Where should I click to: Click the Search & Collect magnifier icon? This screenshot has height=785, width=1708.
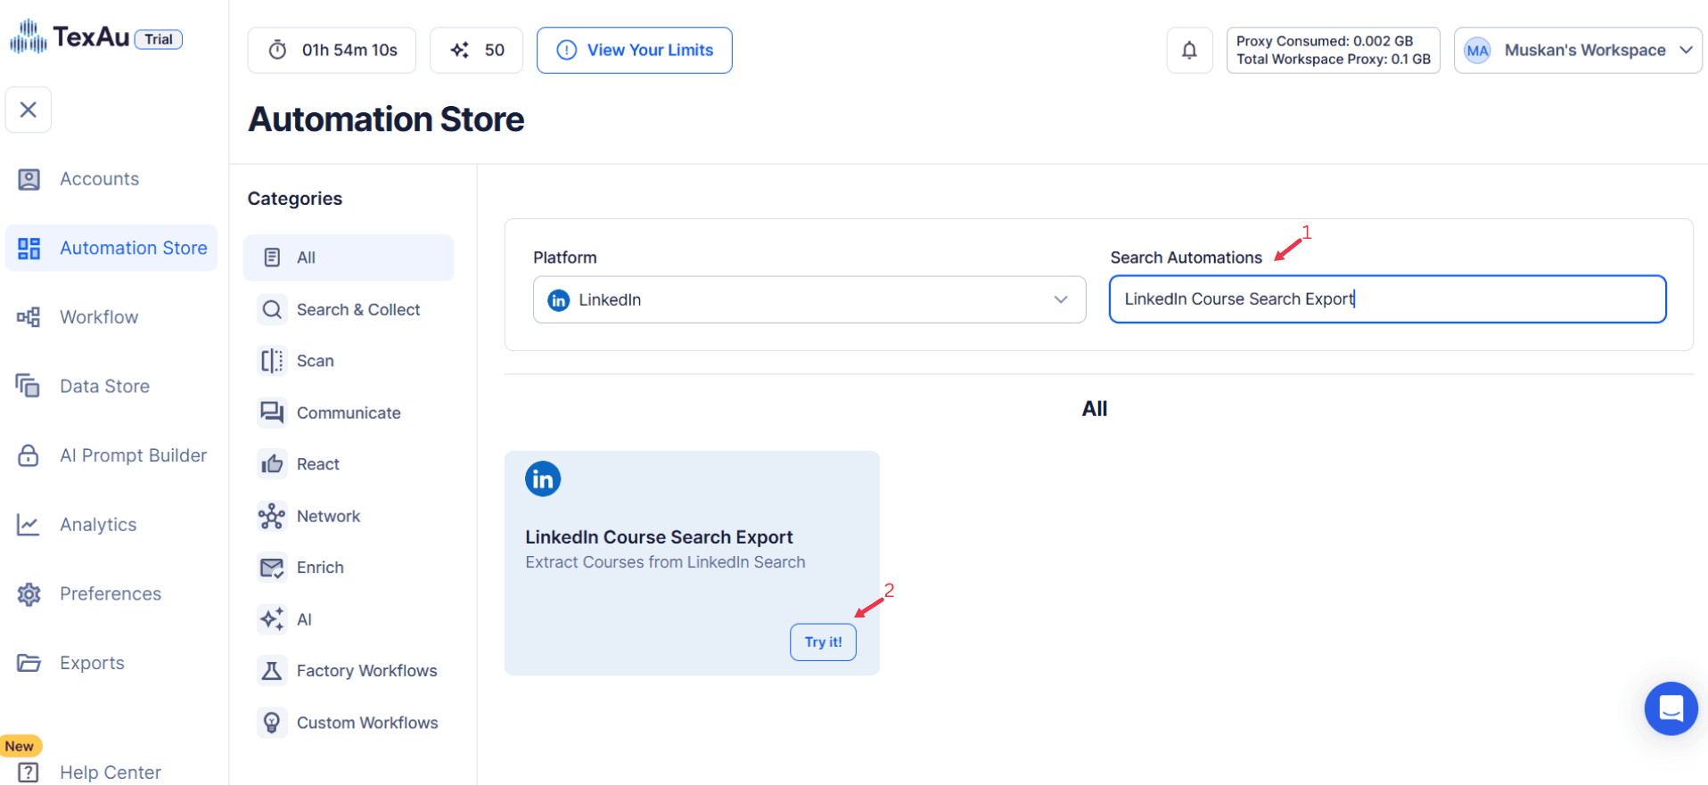(272, 309)
